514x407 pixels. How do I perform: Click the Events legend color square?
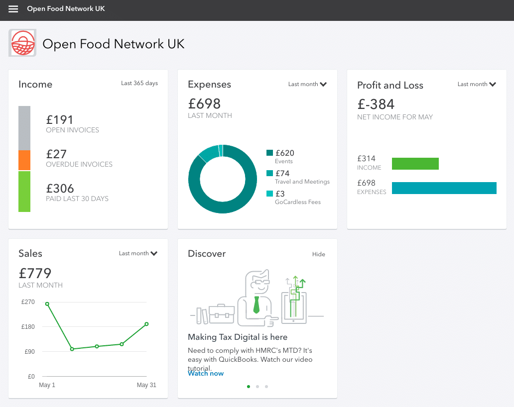pos(269,153)
